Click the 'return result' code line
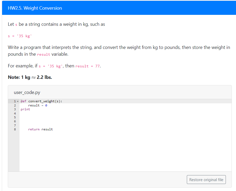Image resolution: width=236 pixels, height=191 pixels. coord(41,129)
